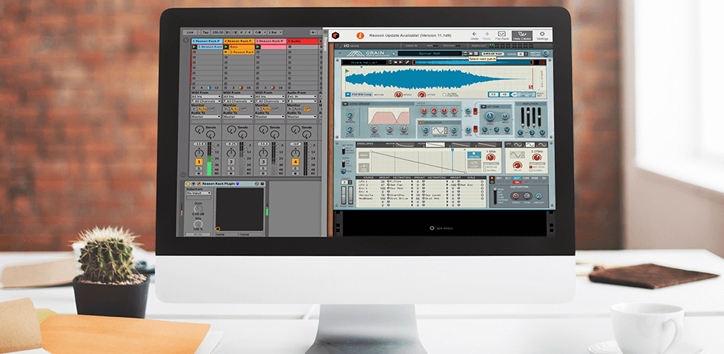Toggle track 4 activator button
Viewport: 724px width, 354px height.
295,162
